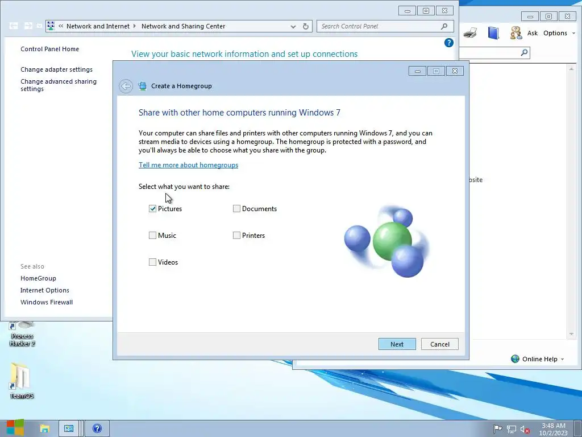Click the Back arrow in Control Panel window
This screenshot has width=582, height=437.
(x=14, y=26)
